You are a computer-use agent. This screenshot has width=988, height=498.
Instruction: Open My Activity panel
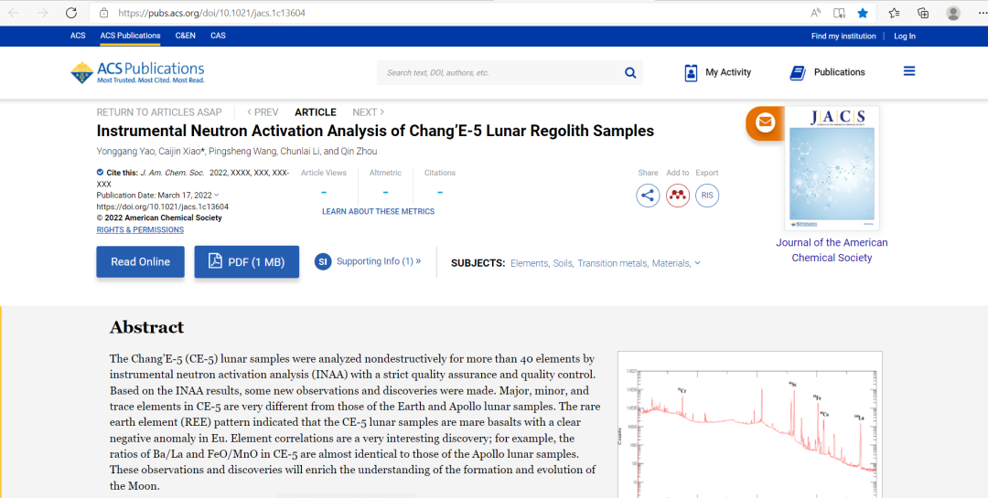(x=718, y=73)
